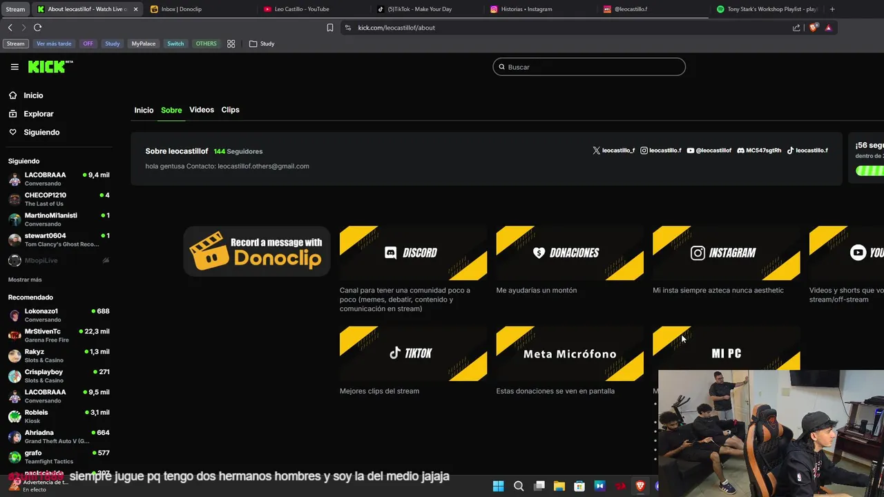Close the About leocastillof tab
The image size is (884, 497).
pos(135,9)
